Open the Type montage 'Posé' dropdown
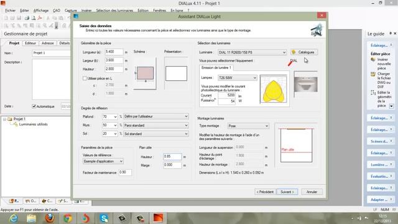 tap(248, 126)
